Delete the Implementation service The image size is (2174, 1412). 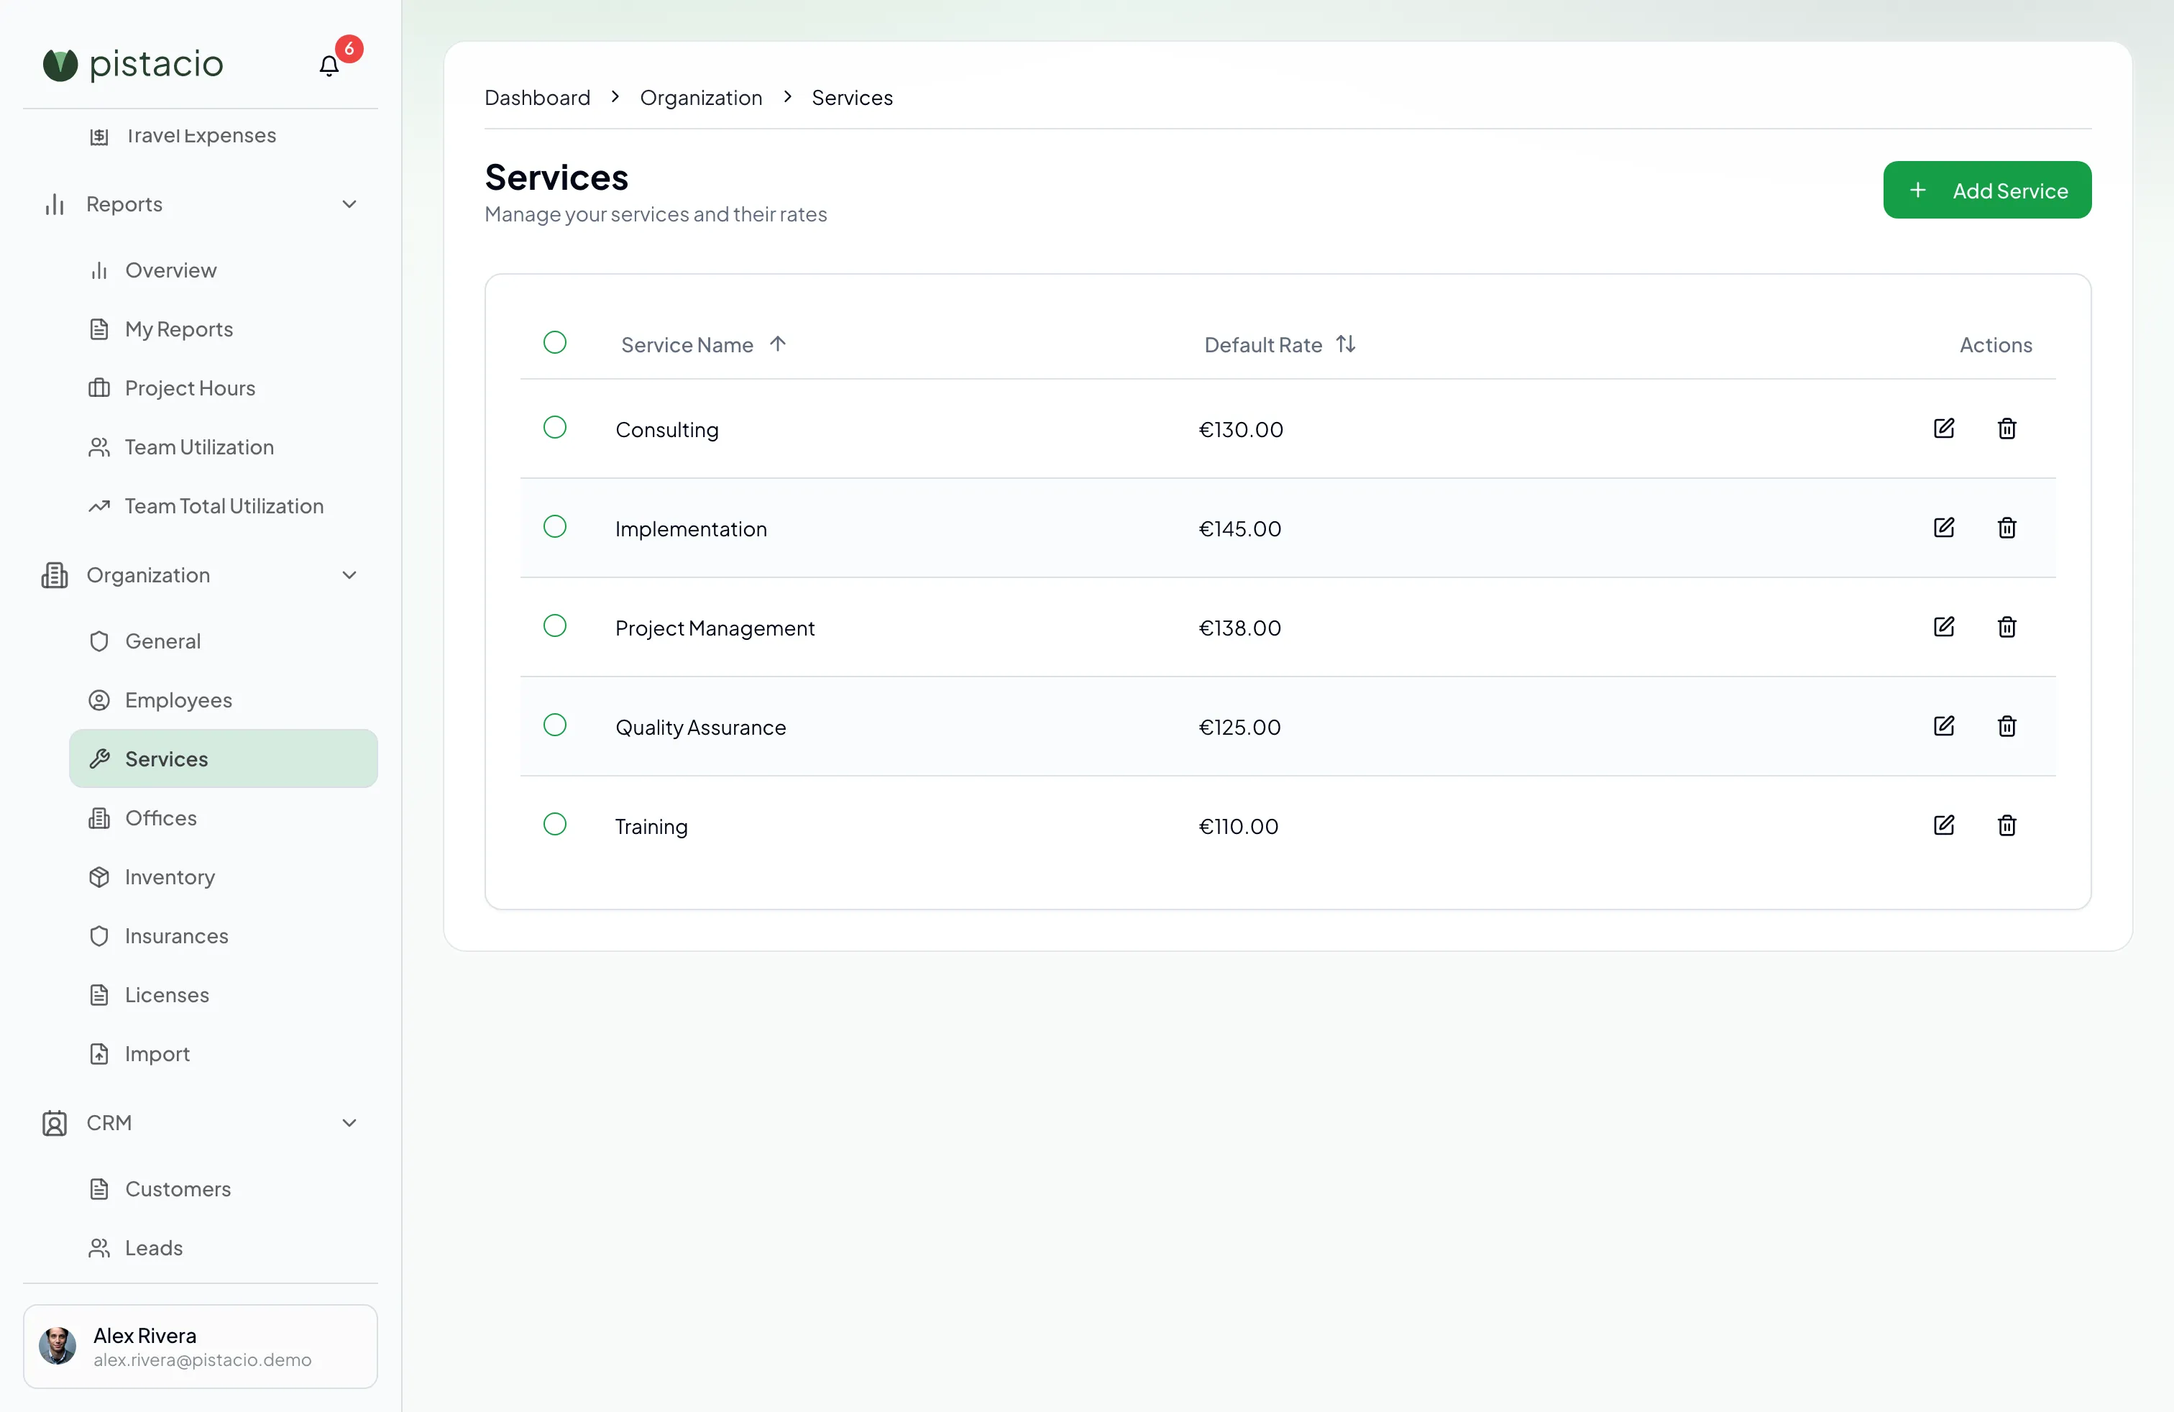2006,528
